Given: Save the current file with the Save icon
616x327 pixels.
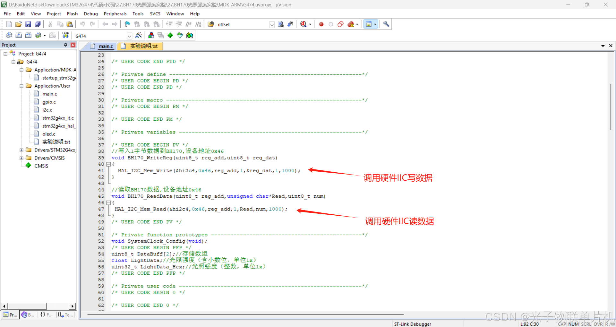Looking at the screenshot, I should click(28, 24).
